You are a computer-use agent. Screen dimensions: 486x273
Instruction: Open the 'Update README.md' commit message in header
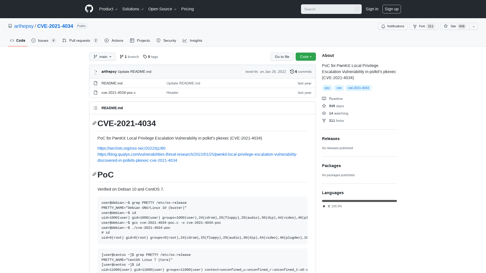[134, 72]
